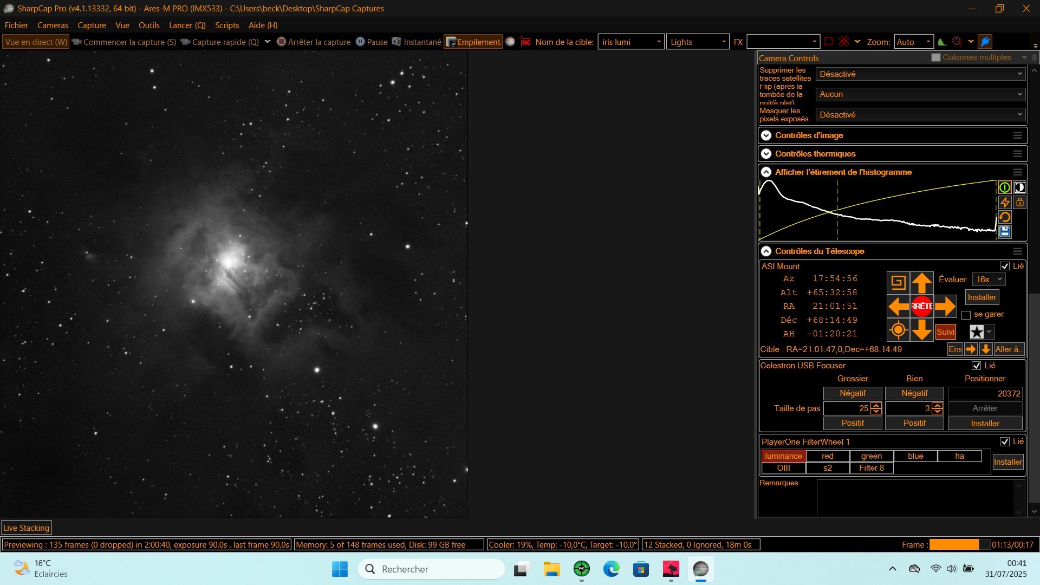Viewport: 1040px width, 585px height.
Task: Save histogram stretch with floppy disk icon
Action: point(1005,232)
